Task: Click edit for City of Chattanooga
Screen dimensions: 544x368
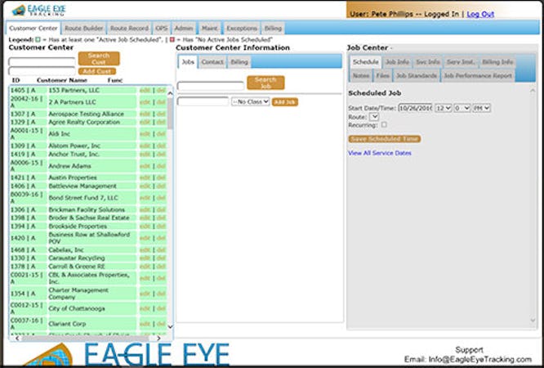Action: pyautogui.click(x=145, y=308)
